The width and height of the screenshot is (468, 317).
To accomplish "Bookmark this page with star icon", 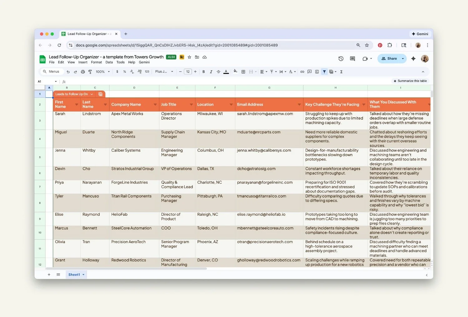I will point(367,45).
